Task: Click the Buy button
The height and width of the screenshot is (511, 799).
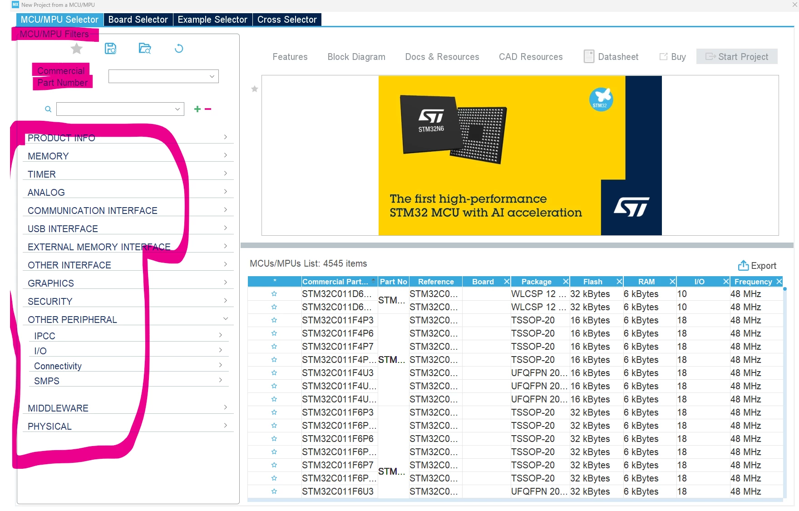Action: click(x=672, y=57)
